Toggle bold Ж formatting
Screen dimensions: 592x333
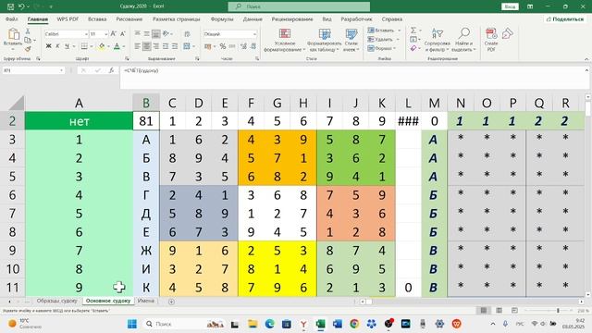coord(48,46)
